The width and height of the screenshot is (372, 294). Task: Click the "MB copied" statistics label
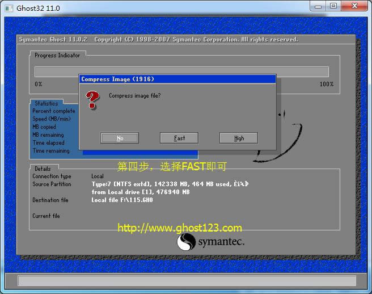point(44,127)
